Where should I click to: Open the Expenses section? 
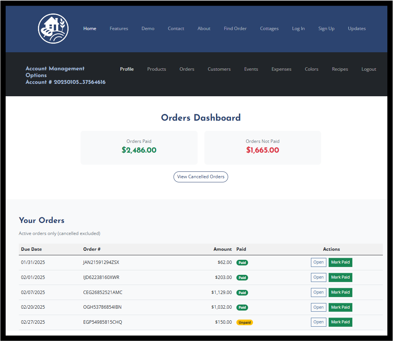click(x=281, y=69)
